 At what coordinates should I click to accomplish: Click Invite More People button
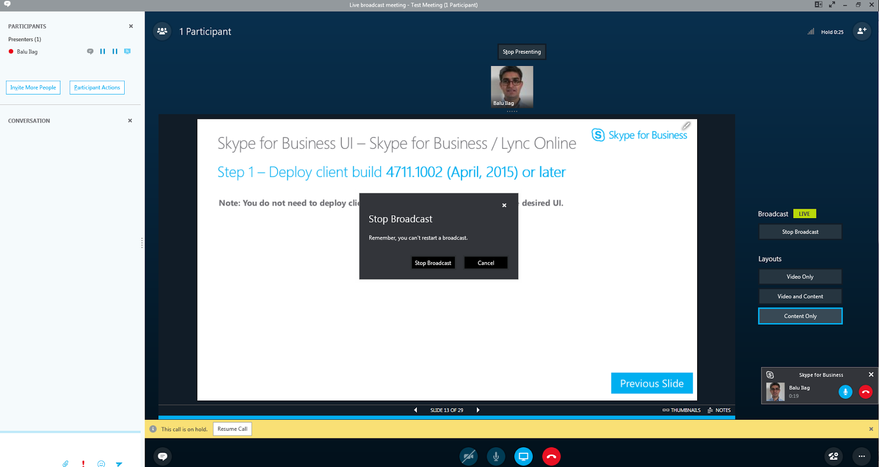tap(33, 87)
